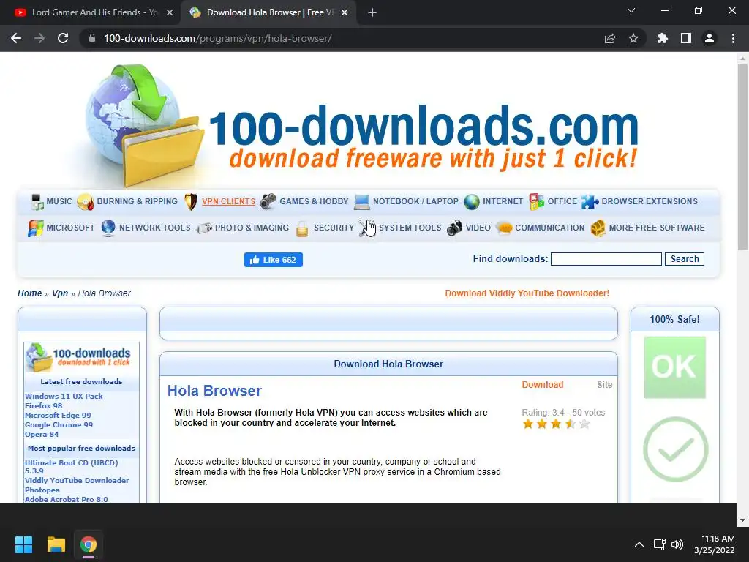Share this page via share icon
This screenshot has height=562, width=749.
(610, 38)
